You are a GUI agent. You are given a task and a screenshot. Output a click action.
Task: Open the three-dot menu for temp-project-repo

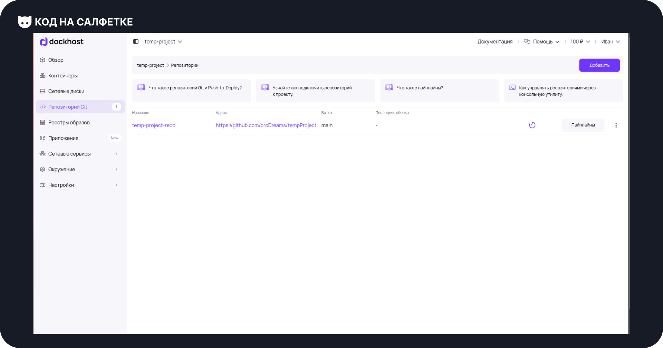pyautogui.click(x=616, y=125)
